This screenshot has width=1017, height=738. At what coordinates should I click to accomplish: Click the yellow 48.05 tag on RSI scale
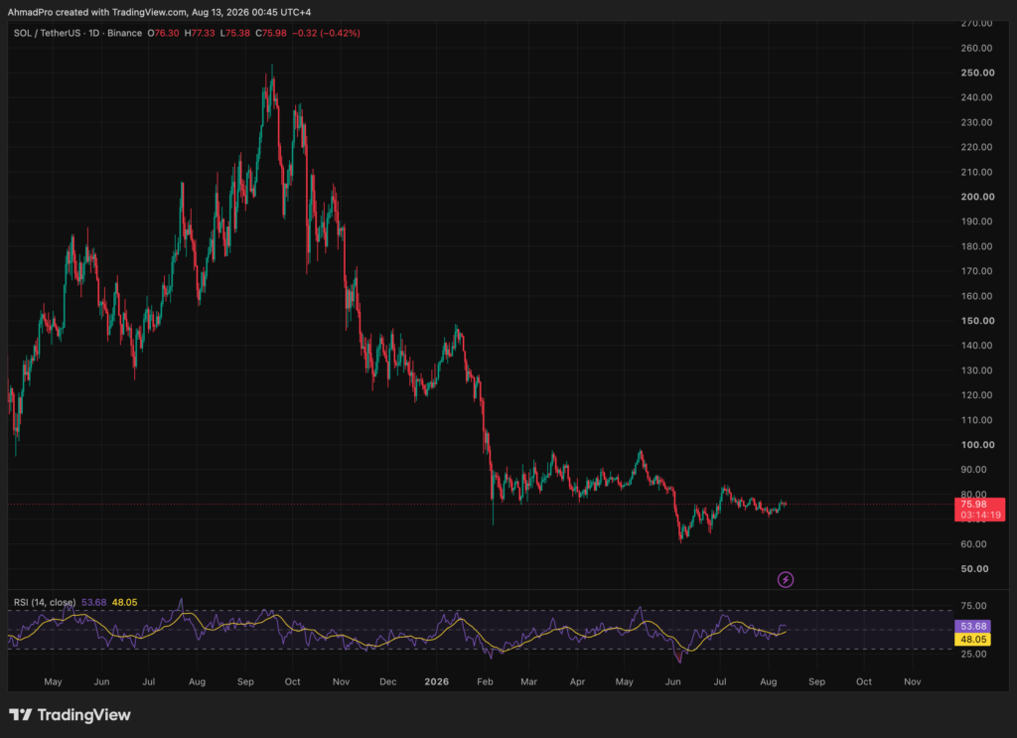(973, 640)
